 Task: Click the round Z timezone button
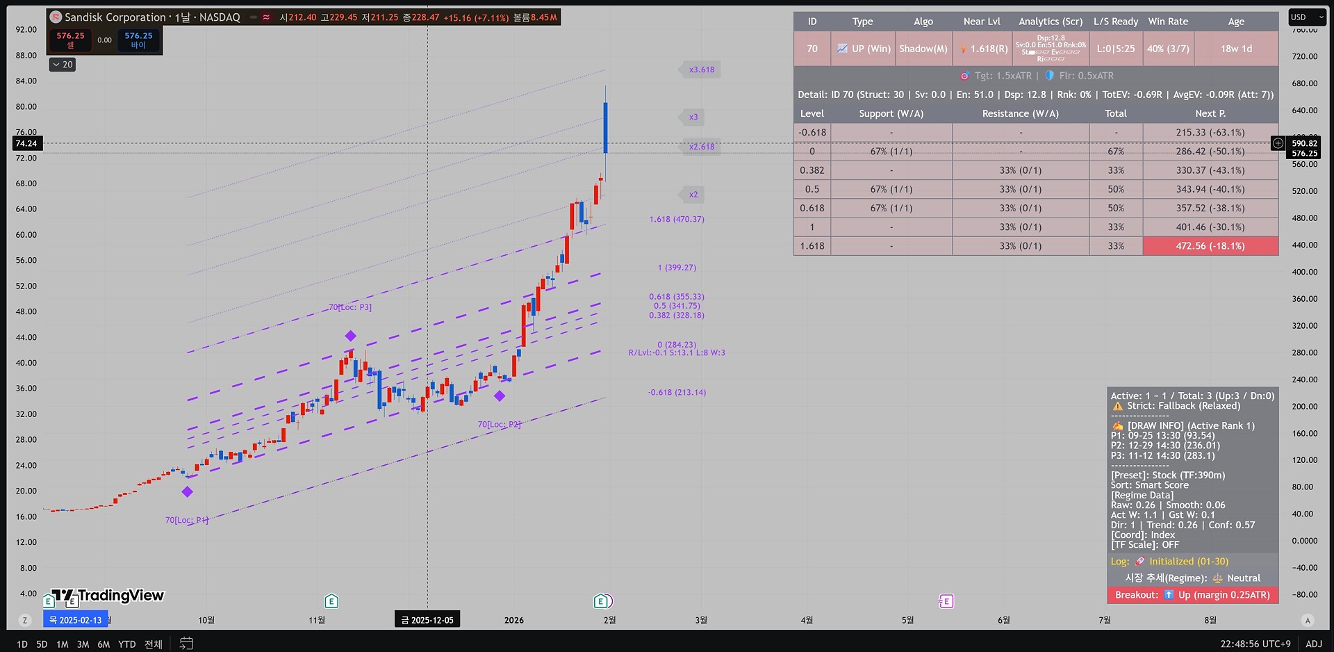tap(25, 620)
